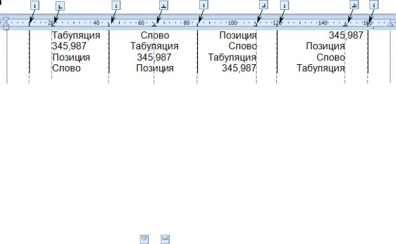
Task: Click the first line indent icon at the bottom
Action: tap(144, 239)
